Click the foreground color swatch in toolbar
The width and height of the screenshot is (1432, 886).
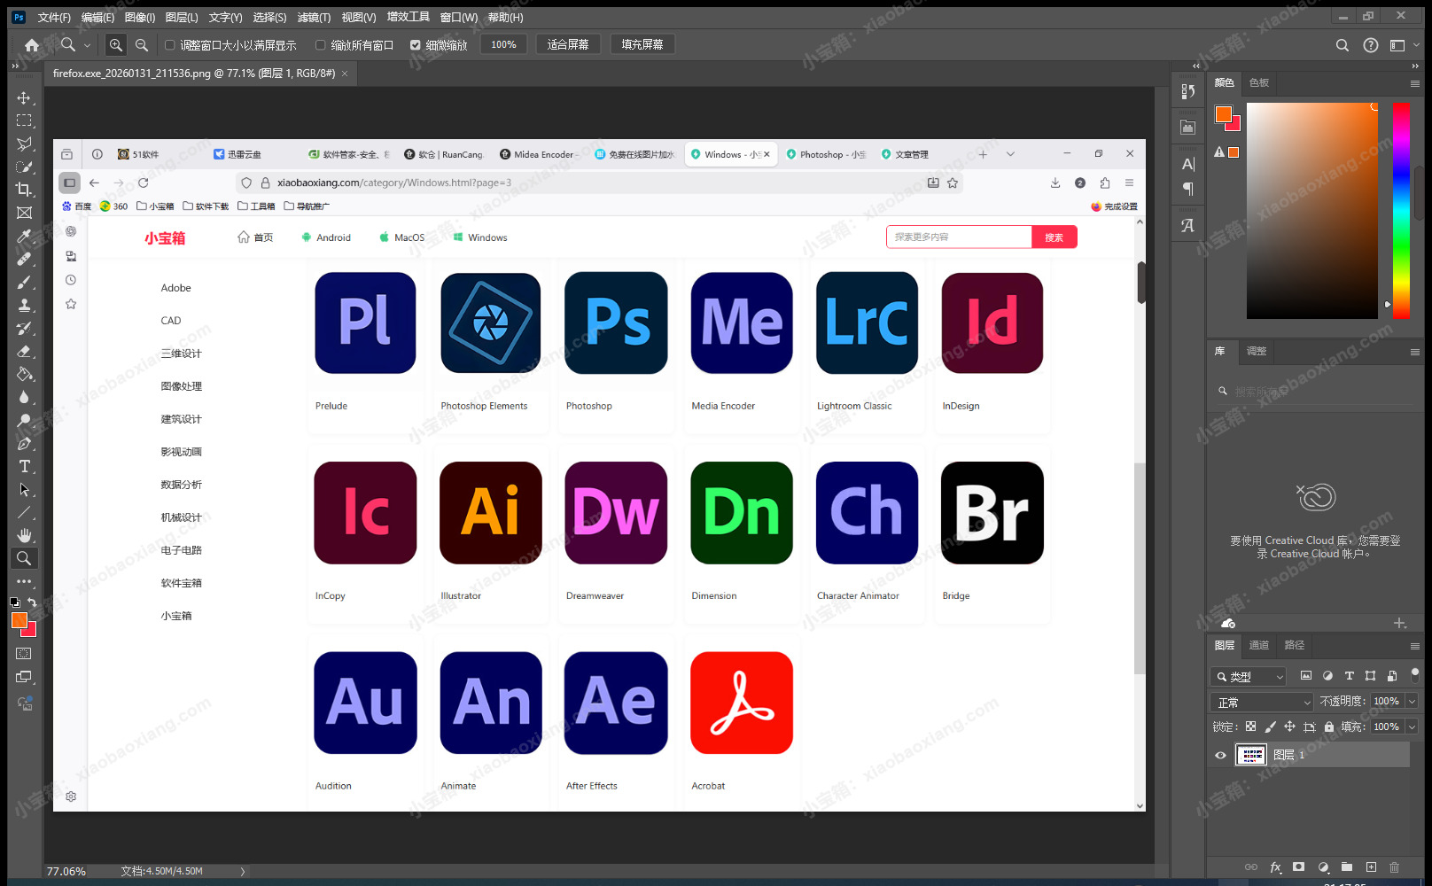tap(18, 619)
